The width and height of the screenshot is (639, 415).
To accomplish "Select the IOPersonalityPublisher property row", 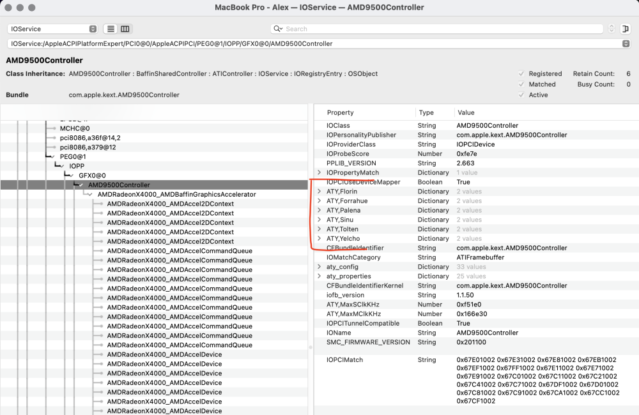I will point(477,135).
